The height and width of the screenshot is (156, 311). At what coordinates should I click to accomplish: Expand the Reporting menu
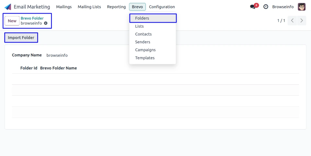point(116,7)
